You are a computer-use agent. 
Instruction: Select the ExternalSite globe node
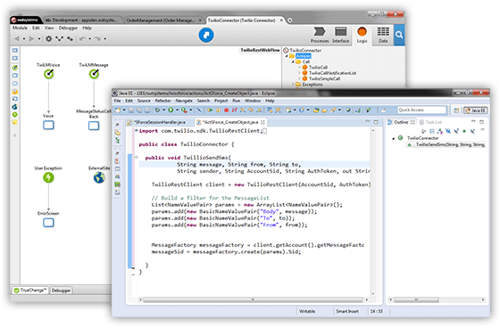click(x=99, y=177)
